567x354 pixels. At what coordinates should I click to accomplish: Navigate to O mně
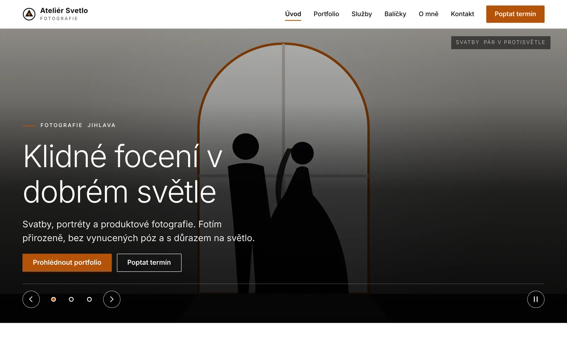click(428, 14)
